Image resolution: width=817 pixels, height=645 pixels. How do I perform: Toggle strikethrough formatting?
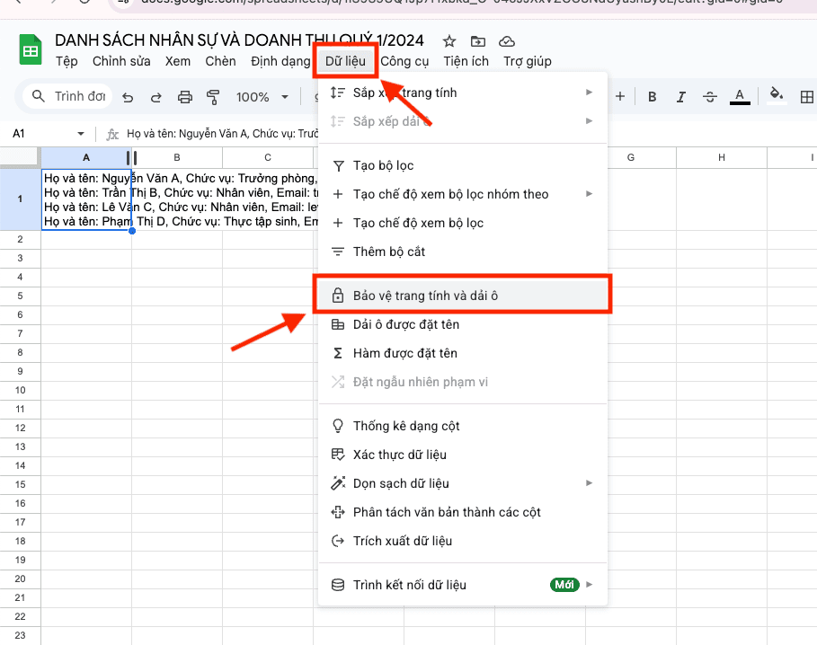[x=709, y=97]
